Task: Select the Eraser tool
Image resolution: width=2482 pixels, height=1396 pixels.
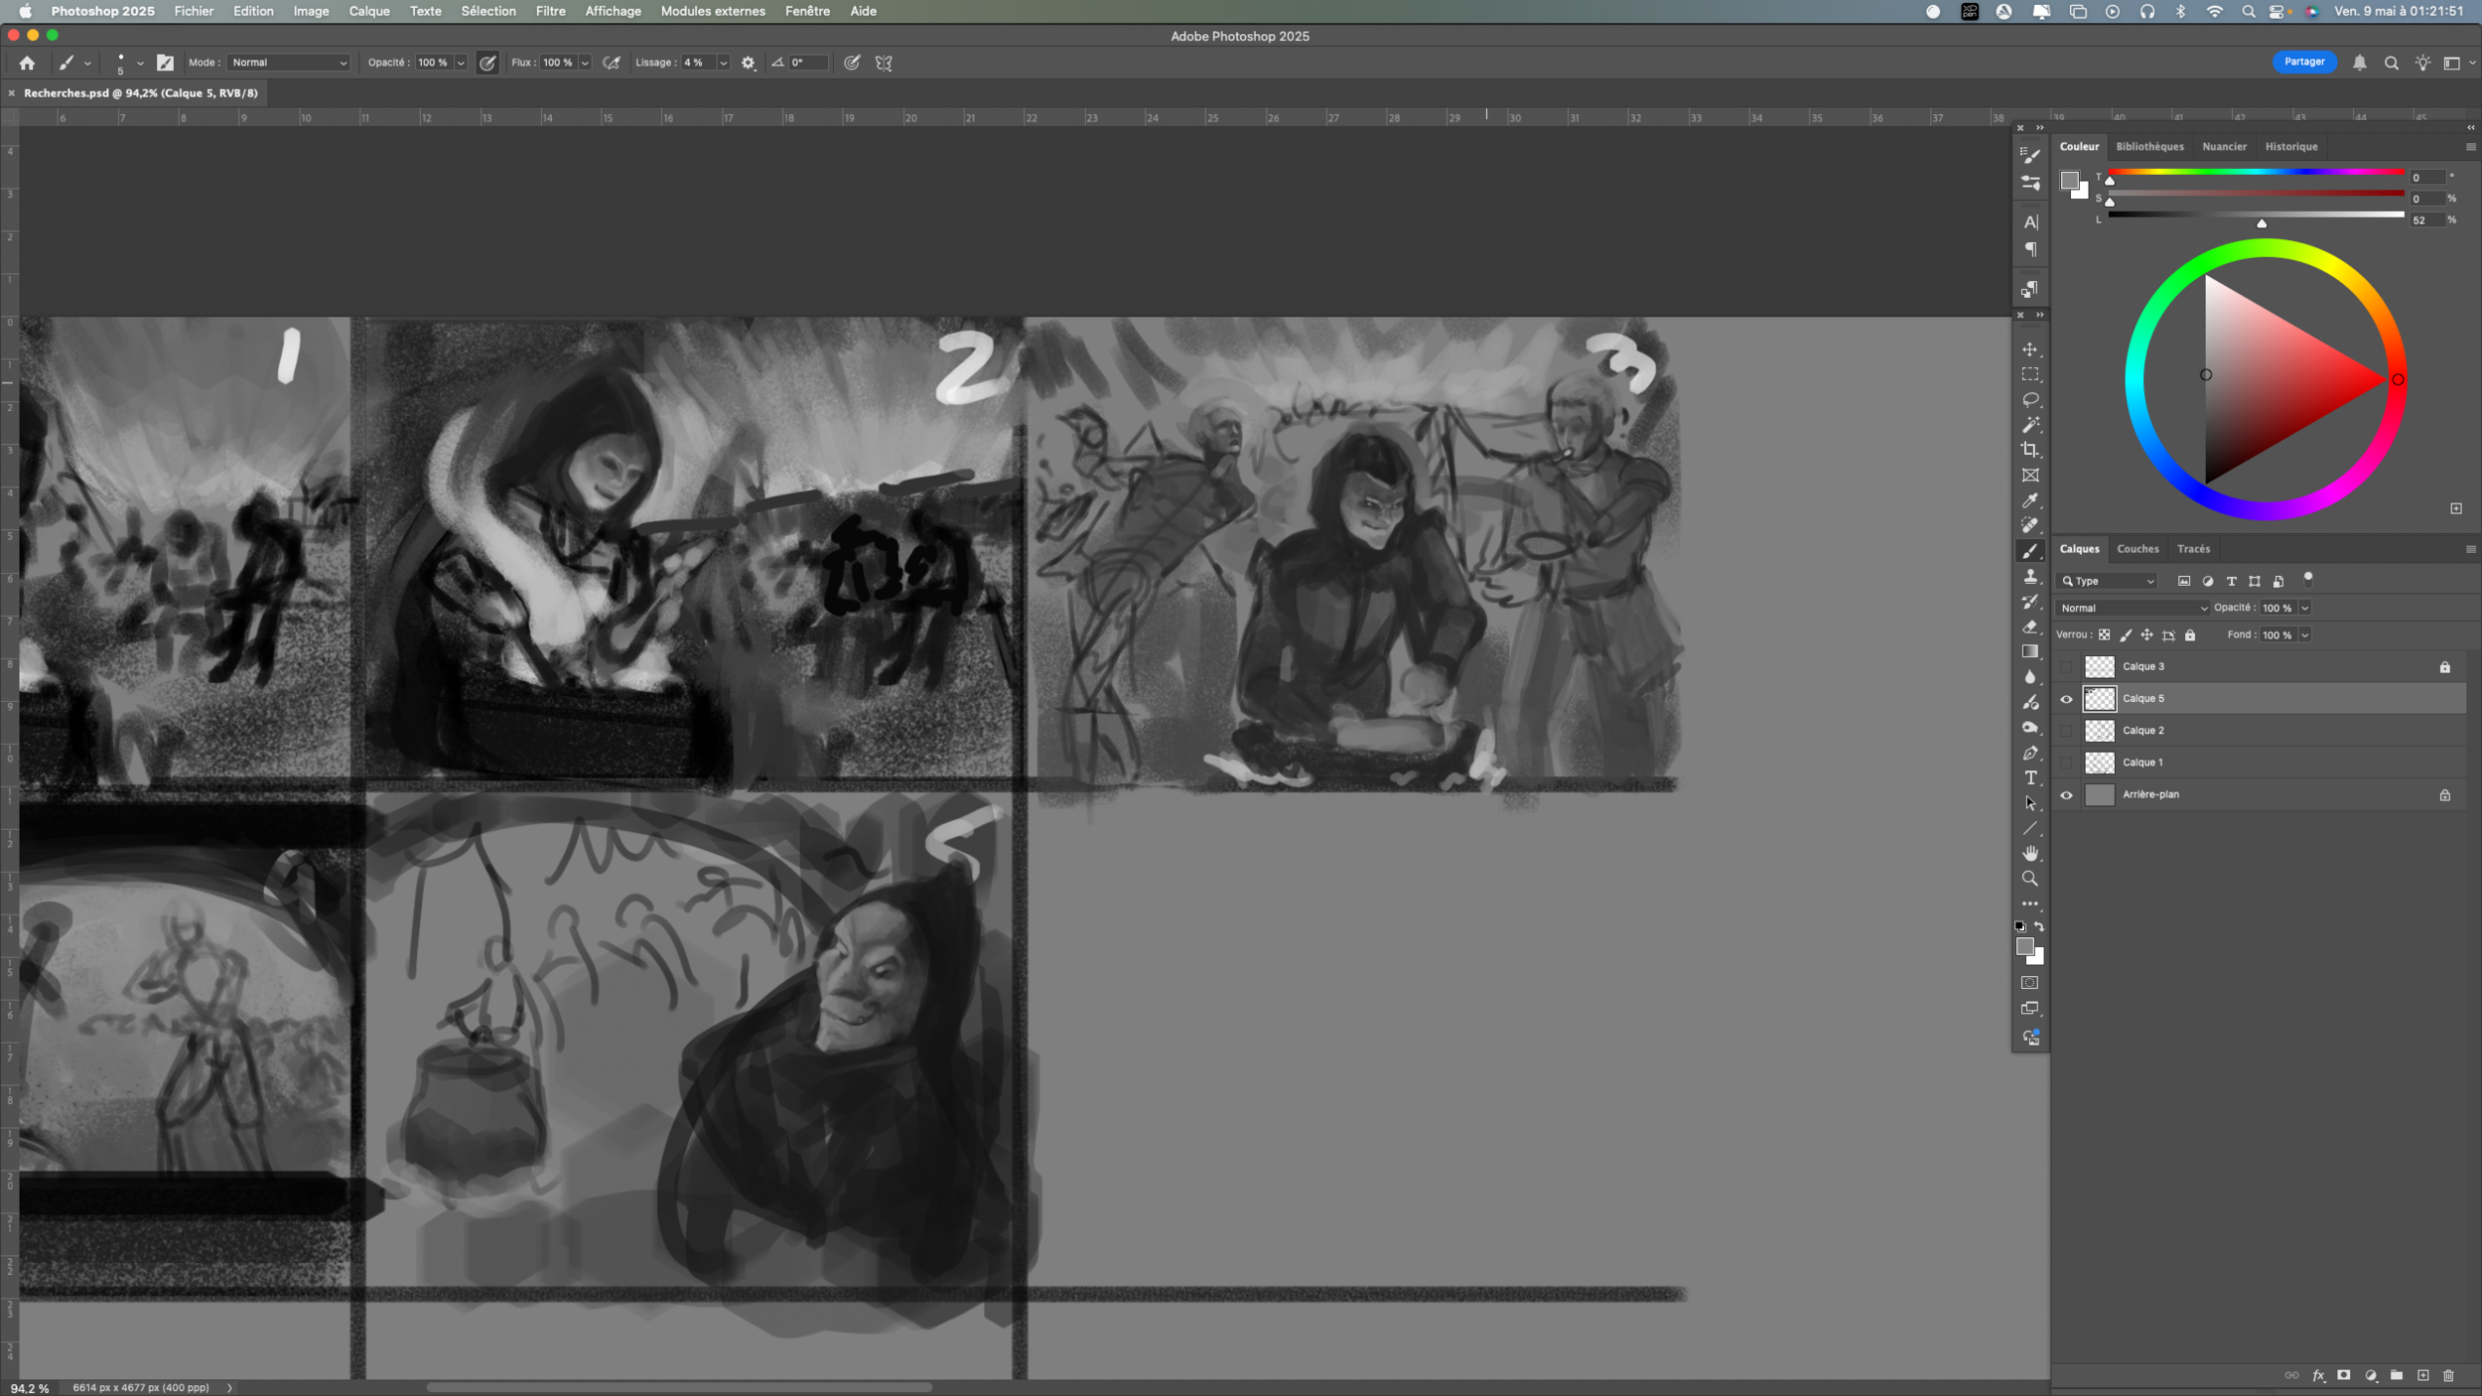Action: click(x=2029, y=627)
